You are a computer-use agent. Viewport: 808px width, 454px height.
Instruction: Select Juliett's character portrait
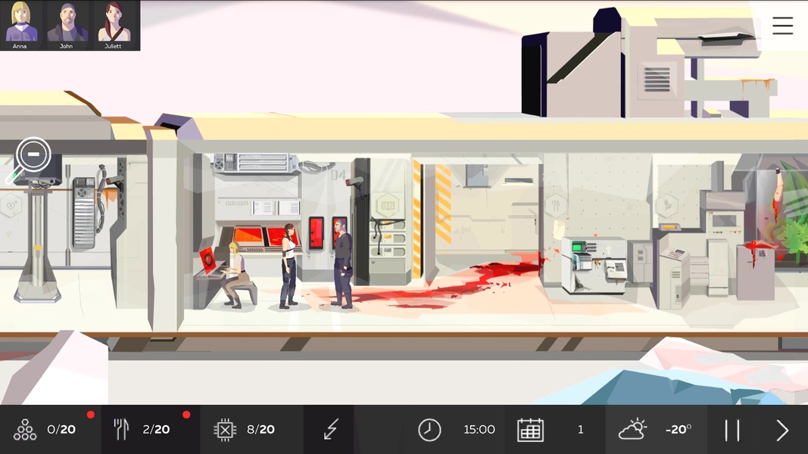[114, 25]
